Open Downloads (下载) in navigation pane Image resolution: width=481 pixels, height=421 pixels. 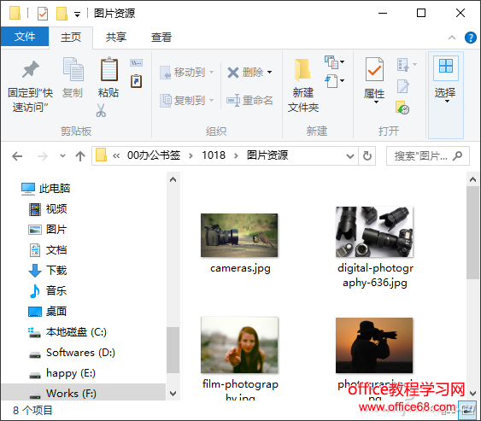pos(48,271)
